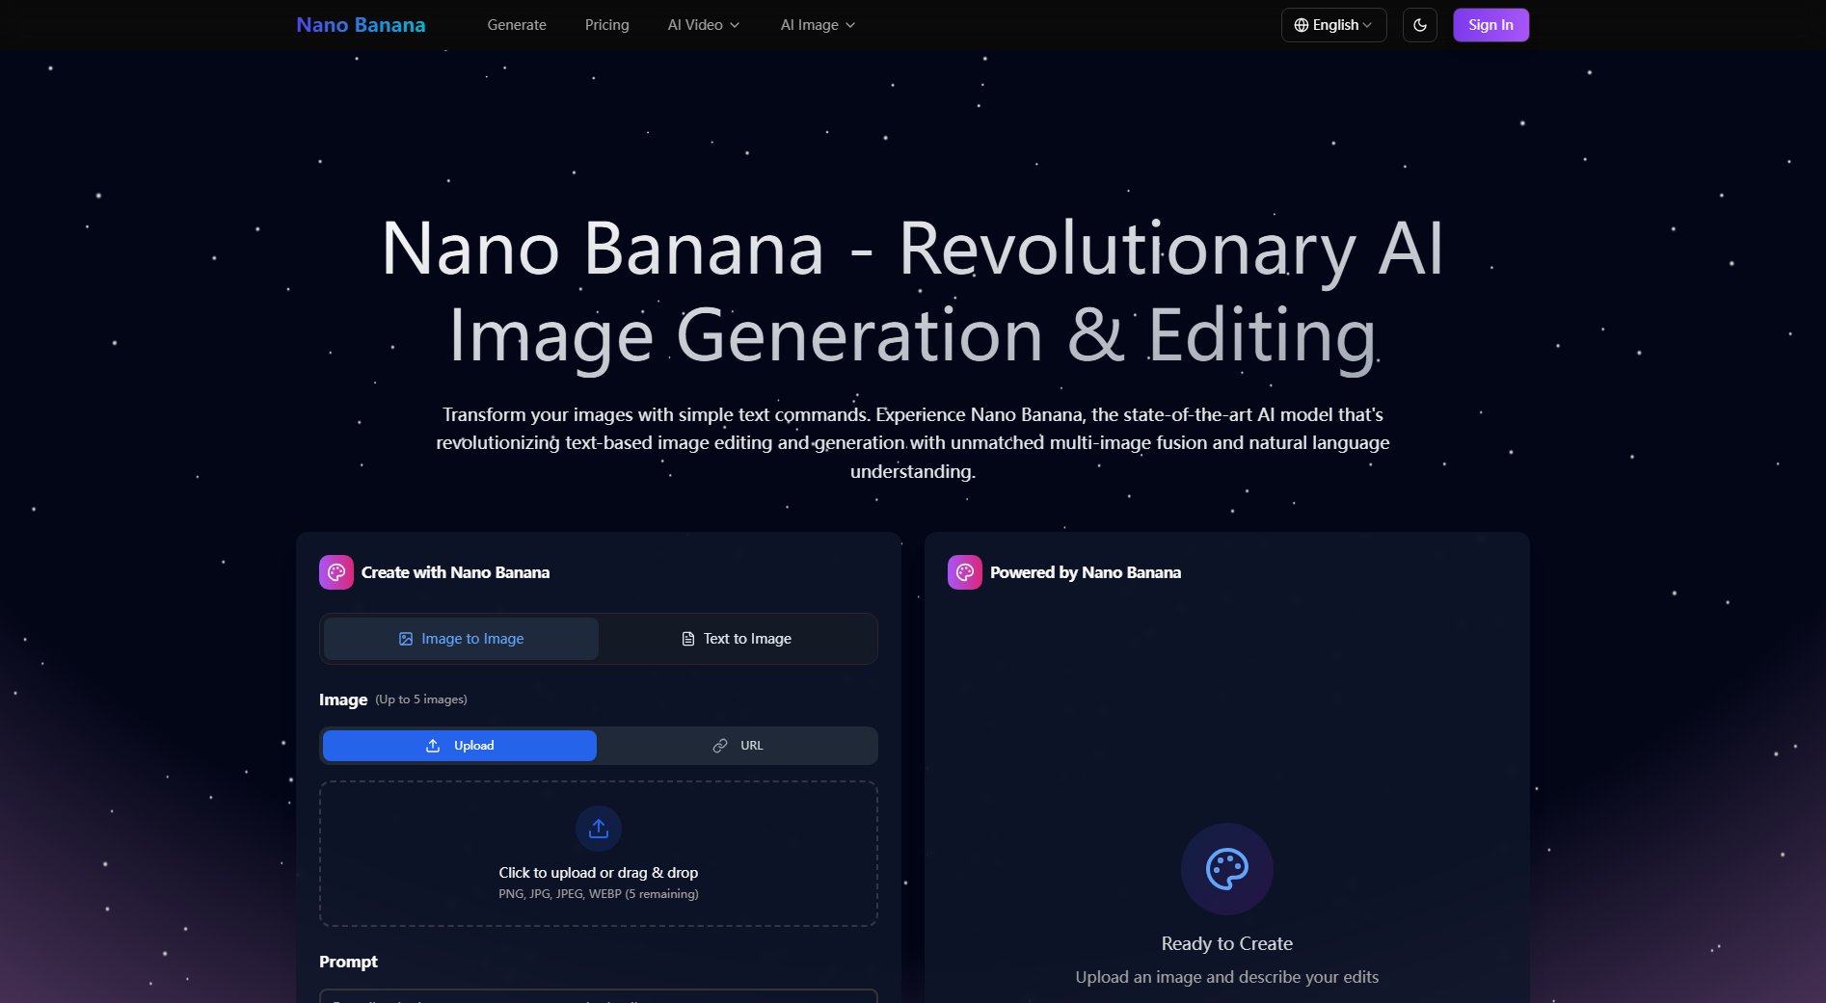Select the URL image source option
The height and width of the screenshot is (1003, 1826).
738,746
